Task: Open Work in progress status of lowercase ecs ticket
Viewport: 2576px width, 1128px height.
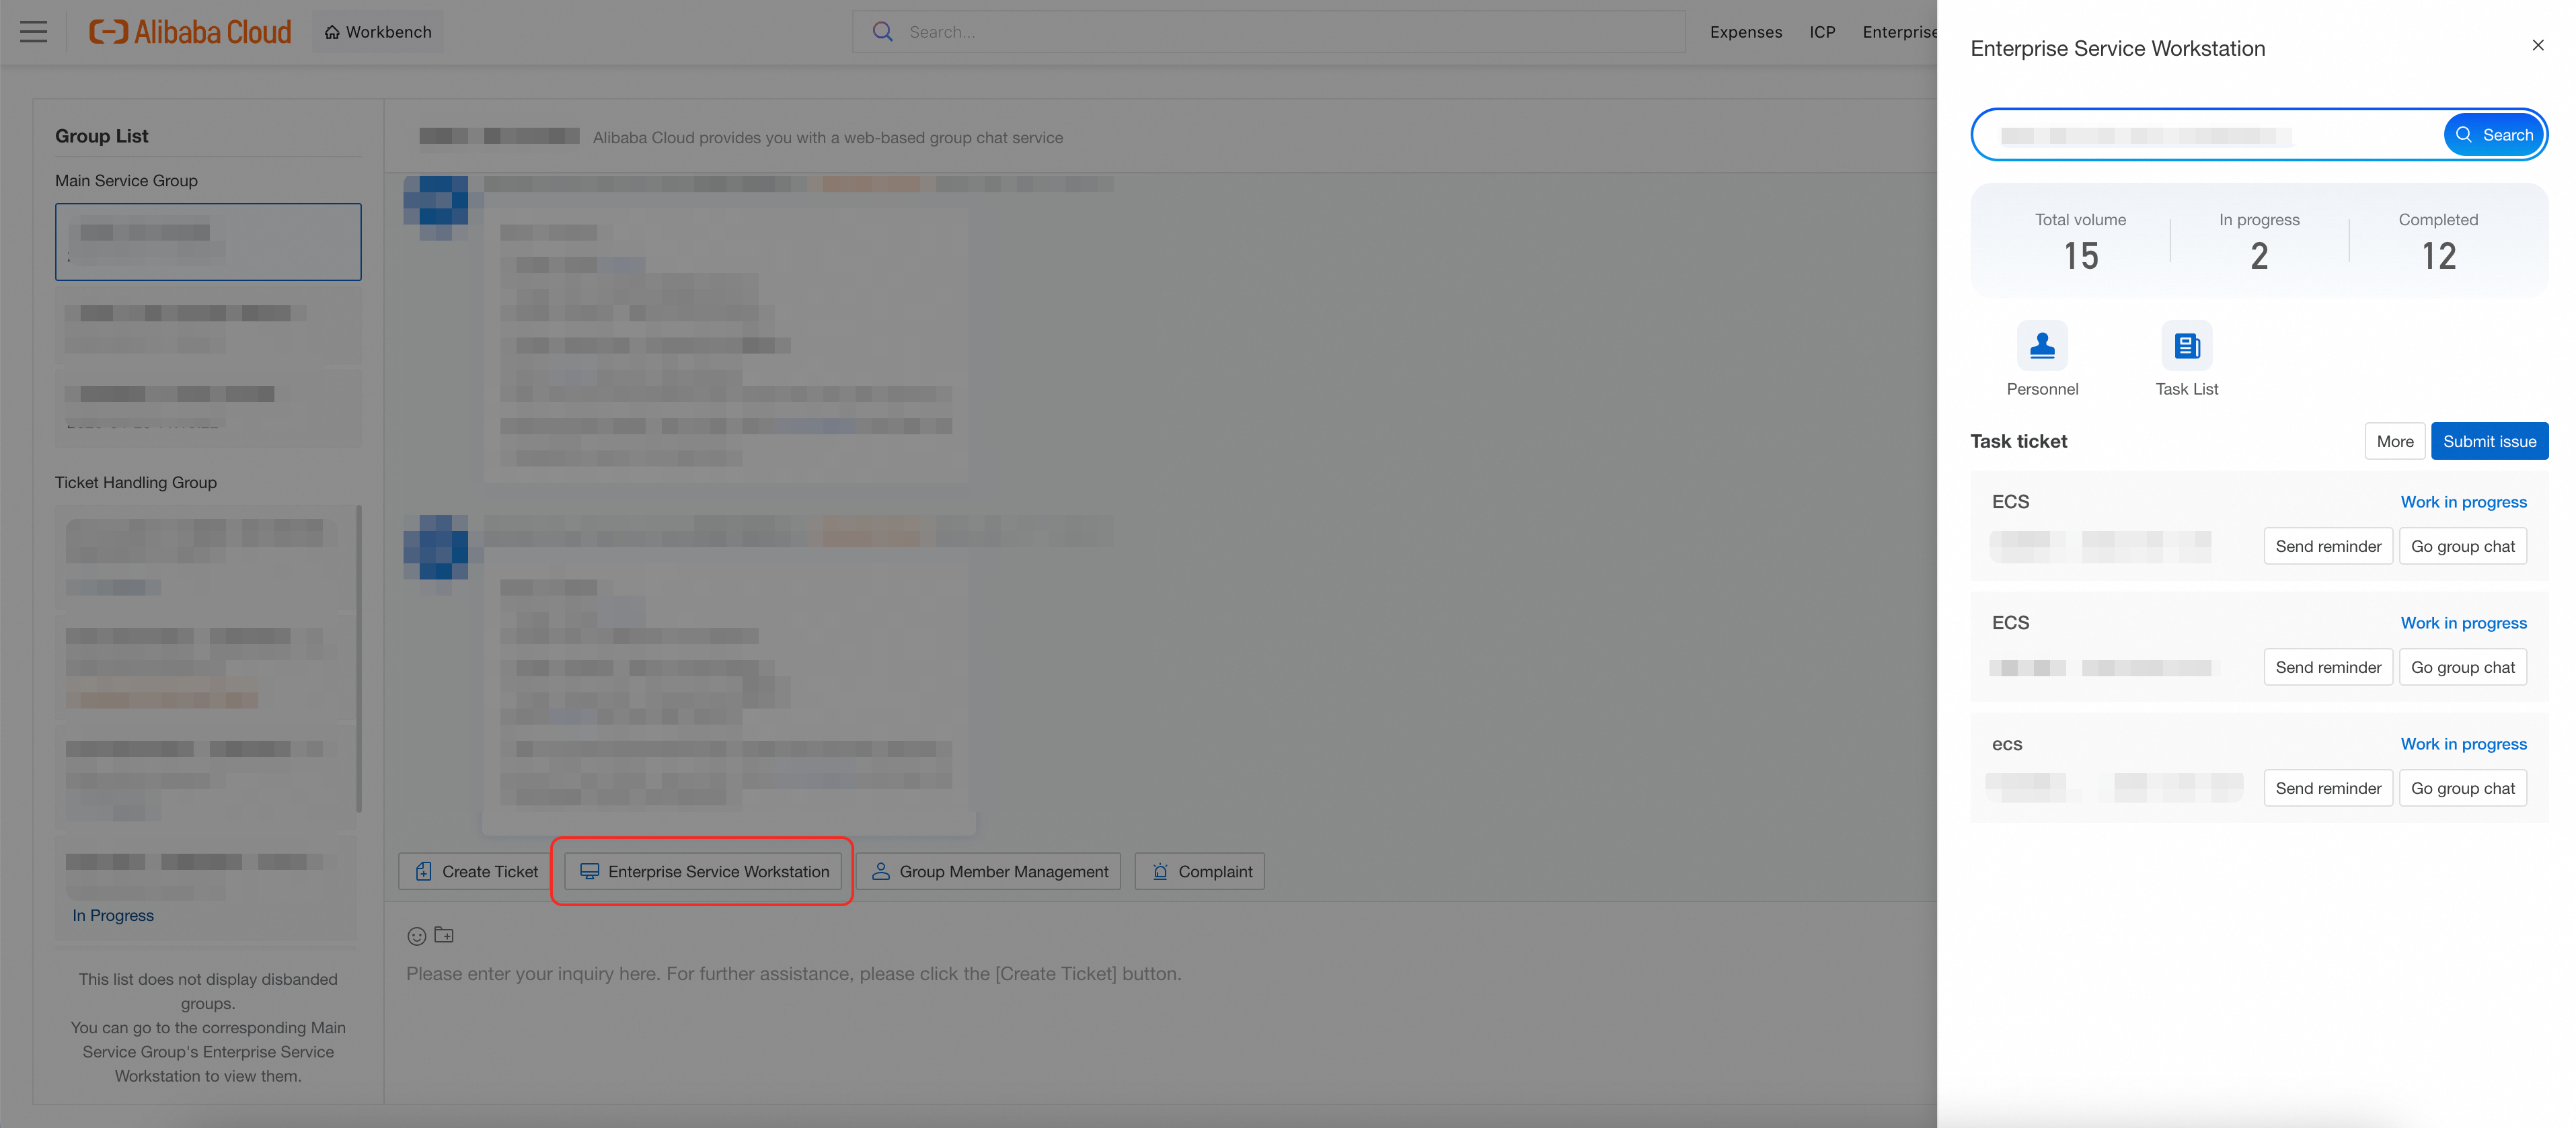Action: tap(2463, 743)
